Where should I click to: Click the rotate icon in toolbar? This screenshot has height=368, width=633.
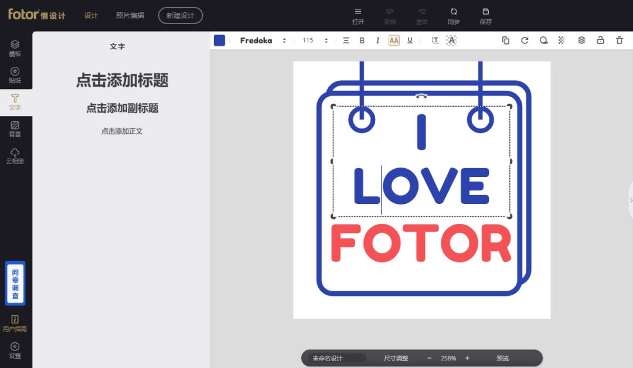tap(525, 40)
